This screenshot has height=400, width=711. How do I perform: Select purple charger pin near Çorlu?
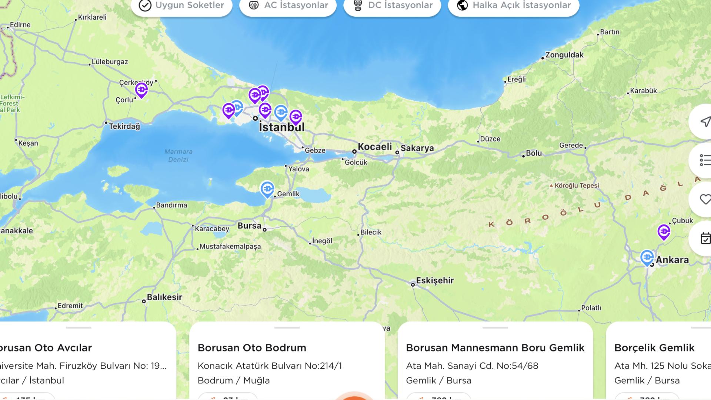click(x=141, y=90)
